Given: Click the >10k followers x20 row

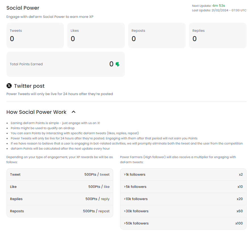Looking at the screenshot, I should (183, 199).
